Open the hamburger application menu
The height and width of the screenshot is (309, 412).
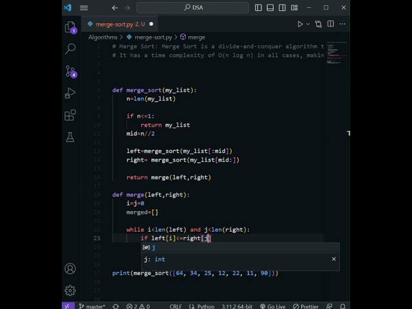pyautogui.click(x=84, y=8)
